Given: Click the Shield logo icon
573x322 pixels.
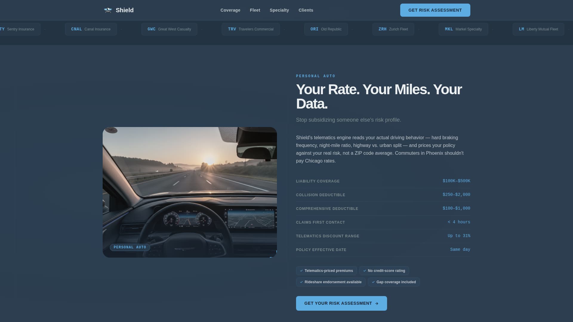Looking at the screenshot, I should click(108, 10).
